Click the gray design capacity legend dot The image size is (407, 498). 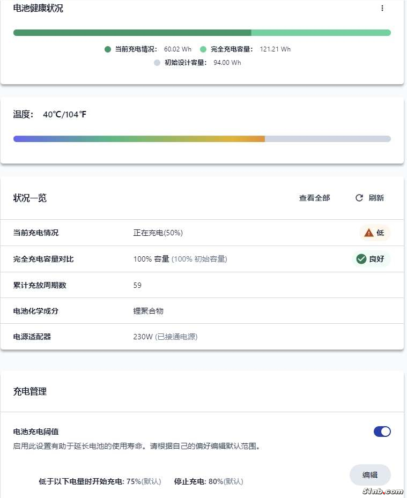[x=157, y=63]
